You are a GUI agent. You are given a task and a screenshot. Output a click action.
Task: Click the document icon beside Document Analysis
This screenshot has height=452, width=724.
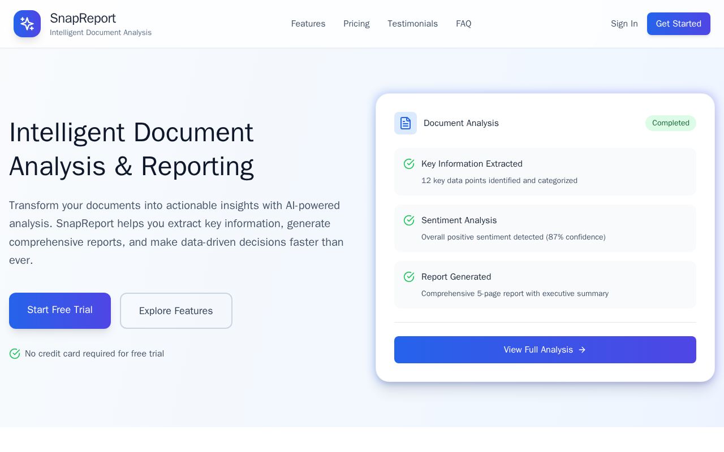pos(405,123)
